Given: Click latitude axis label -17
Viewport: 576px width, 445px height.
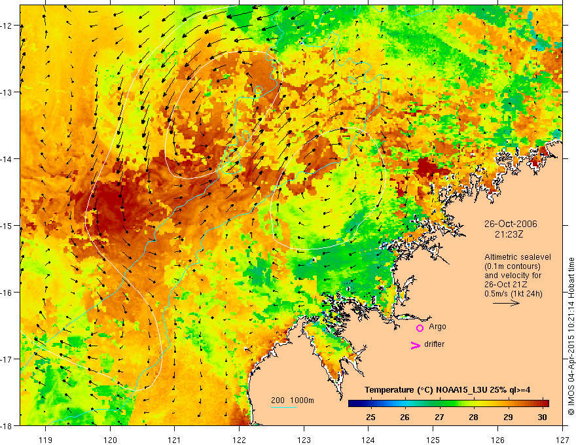Looking at the screenshot, I should pos(7,359).
